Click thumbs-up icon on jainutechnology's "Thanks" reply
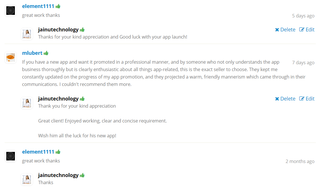This screenshot has width=331, height=187. pyautogui.click(x=82, y=175)
